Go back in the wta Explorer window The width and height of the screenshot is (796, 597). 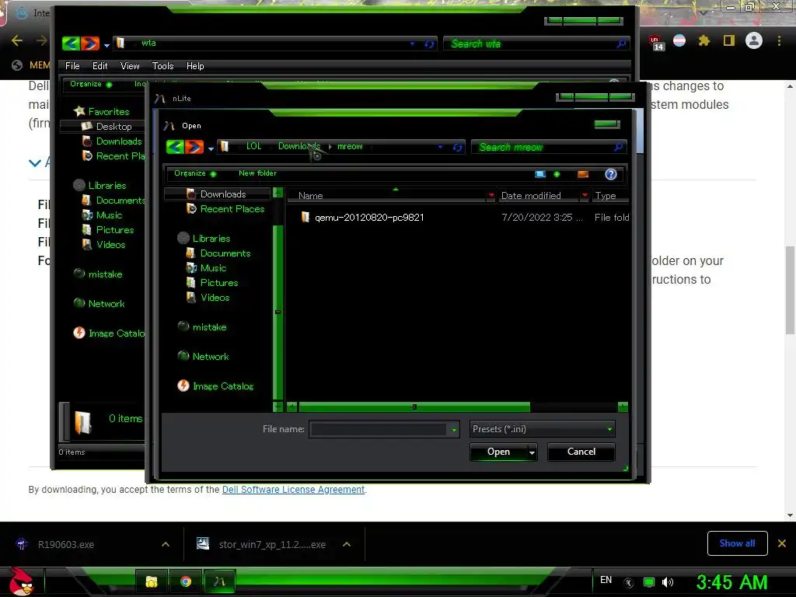coord(71,44)
